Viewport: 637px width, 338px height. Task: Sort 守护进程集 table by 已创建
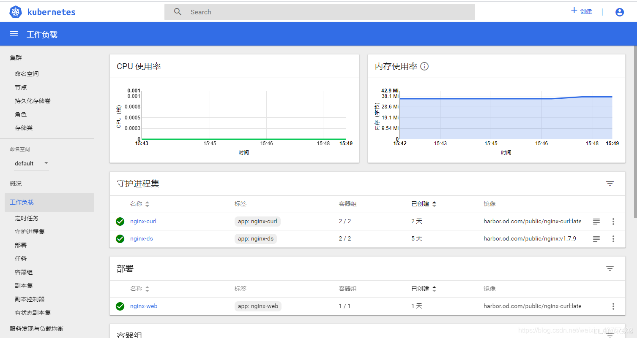click(x=424, y=204)
